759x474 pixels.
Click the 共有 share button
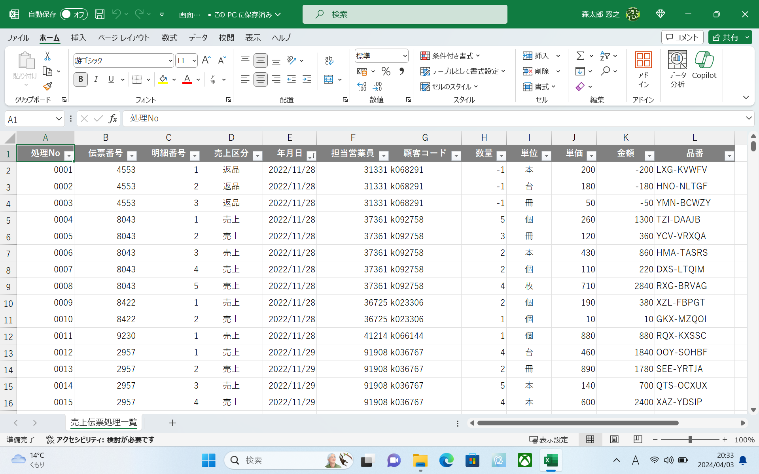click(725, 37)
